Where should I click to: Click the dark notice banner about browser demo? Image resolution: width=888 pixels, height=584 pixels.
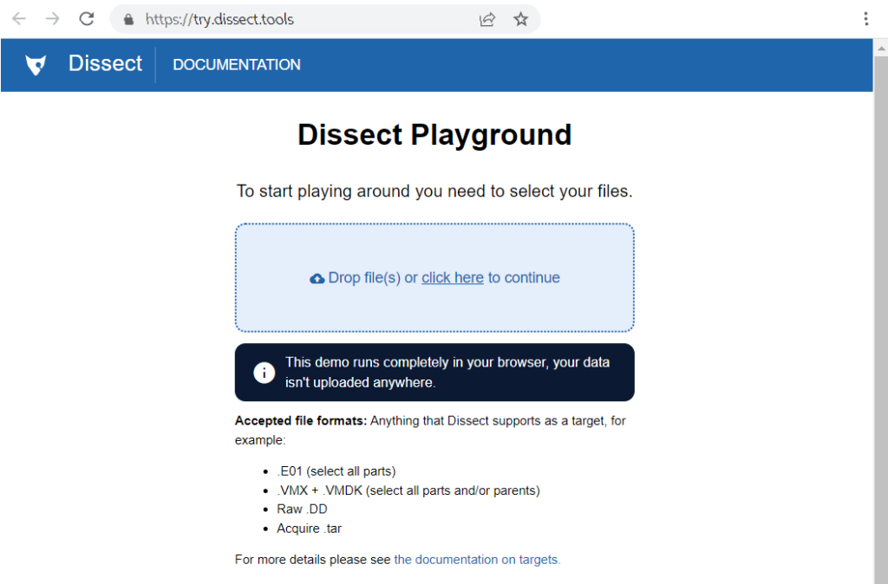434,372
